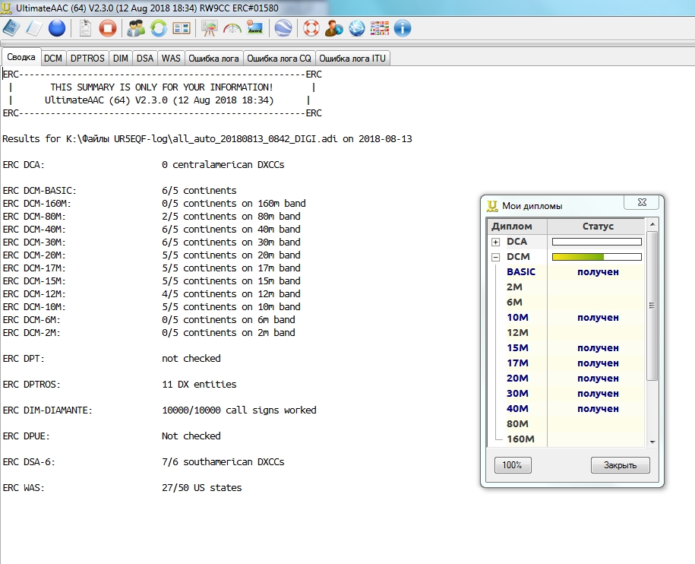This screenshot has width=695, height=564.
Task: Click the green refresh arrows icon
Action: 159,29
